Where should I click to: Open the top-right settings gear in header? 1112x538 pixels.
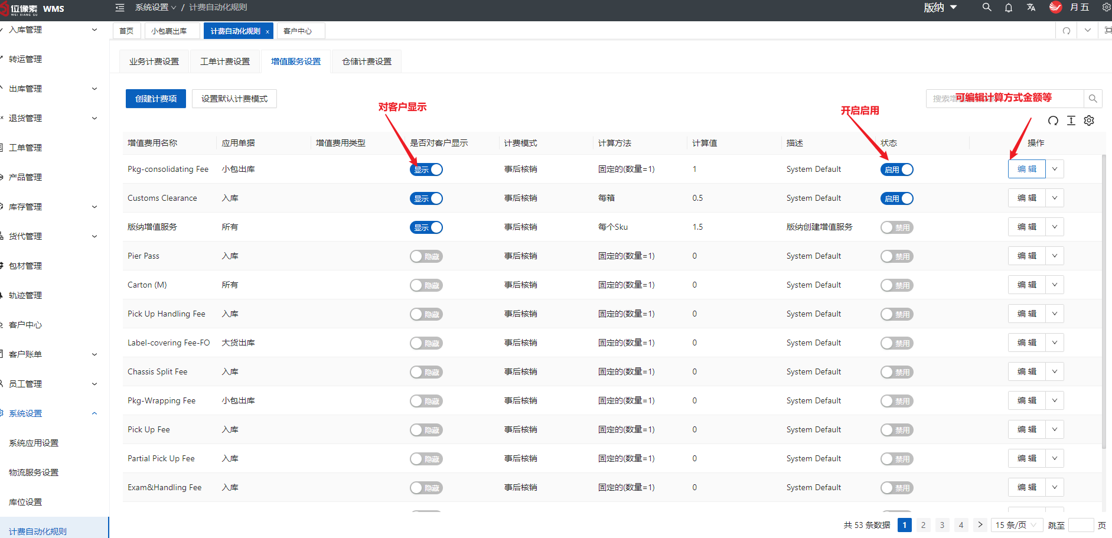tap(1107, 8)
